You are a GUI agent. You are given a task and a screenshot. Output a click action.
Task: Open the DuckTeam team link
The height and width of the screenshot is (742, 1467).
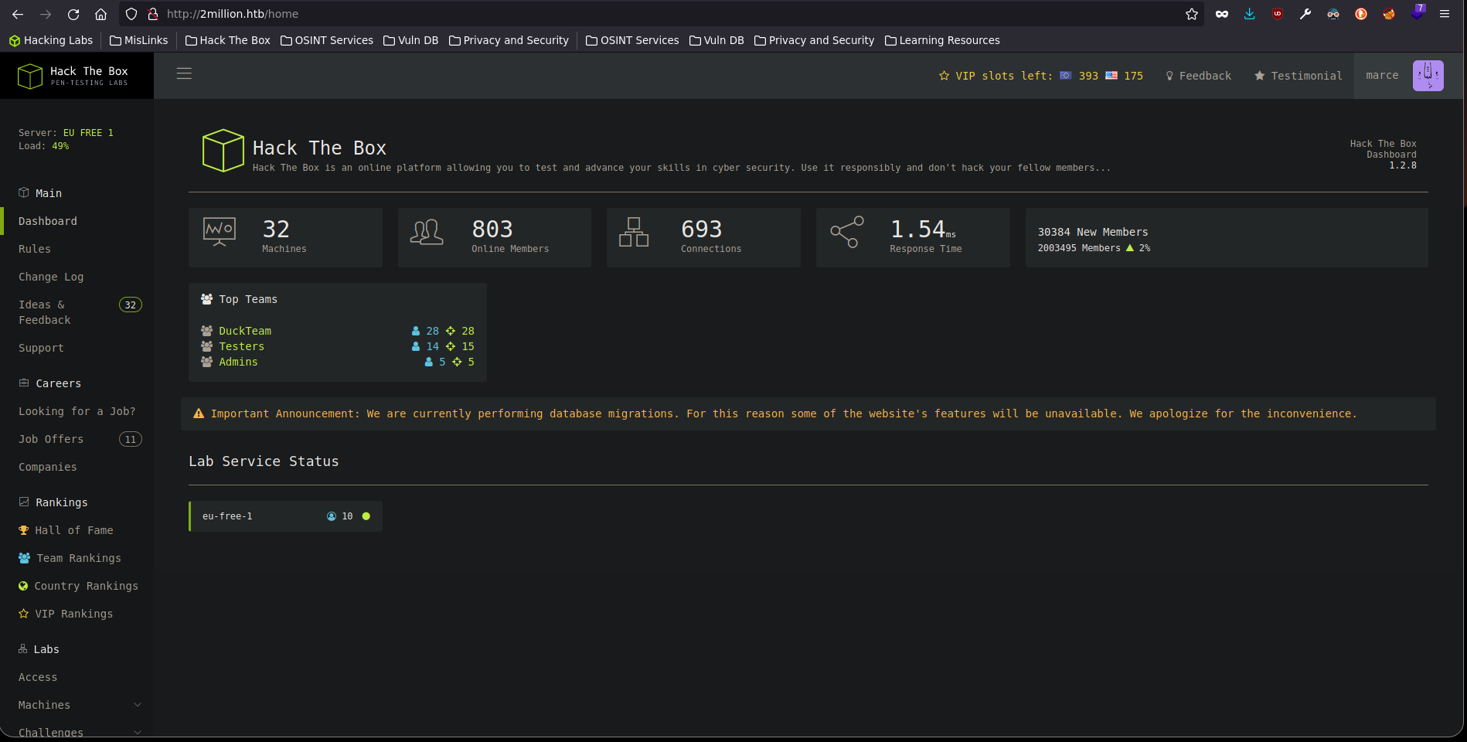click(x=245, y=331)
